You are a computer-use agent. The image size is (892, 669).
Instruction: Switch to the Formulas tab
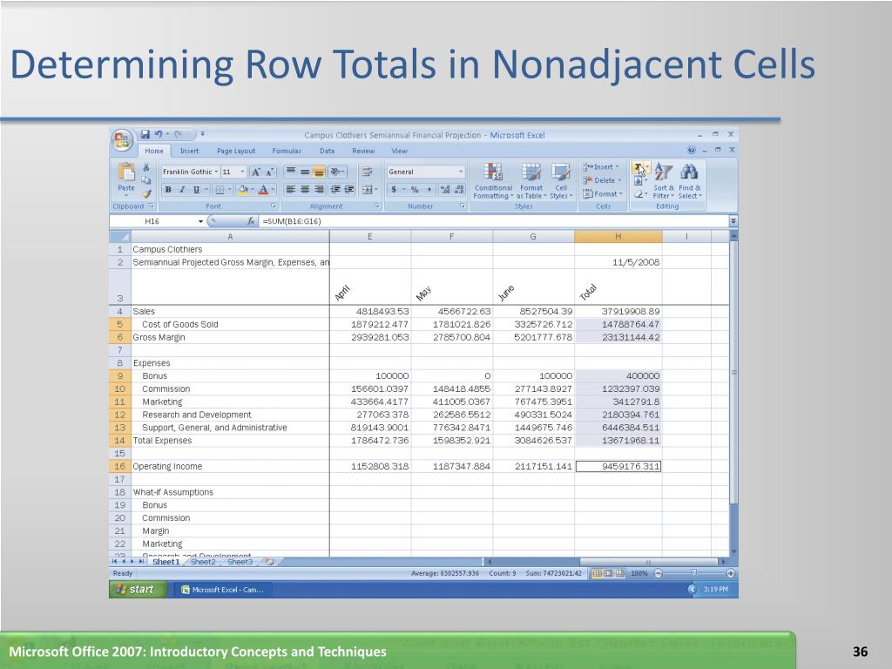tap(287, 151)
